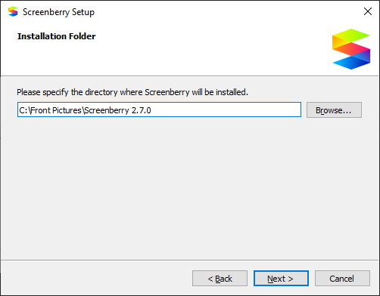Click the "Screenberry Setup" window title text

pos(58,12)
